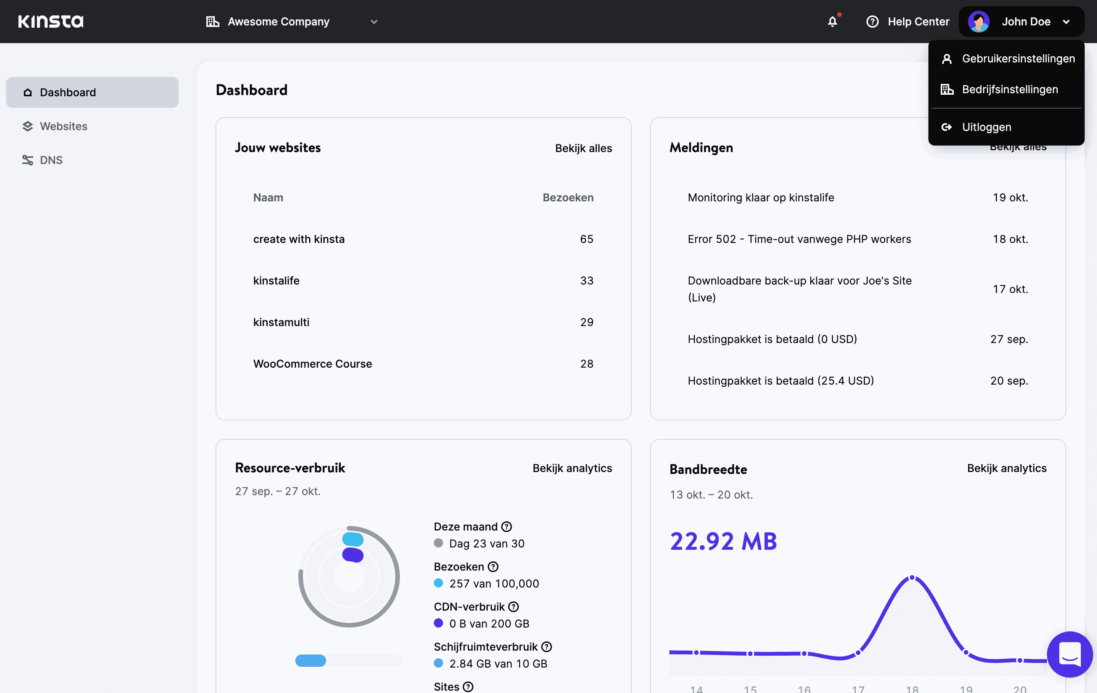Viewport: 1097px width, 693px height.
Task: Click Bekijk alles for Jouw websites
Action: 583,148
